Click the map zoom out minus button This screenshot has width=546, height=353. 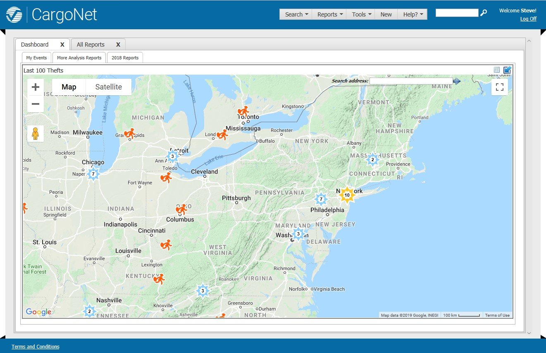pos(36,104)
